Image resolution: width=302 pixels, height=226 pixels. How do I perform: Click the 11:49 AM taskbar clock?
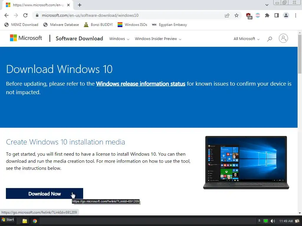point(286,221)
